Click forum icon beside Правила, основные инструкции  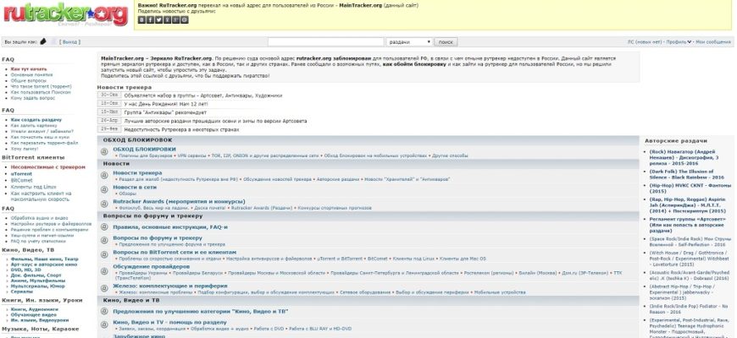coord(104,227)
